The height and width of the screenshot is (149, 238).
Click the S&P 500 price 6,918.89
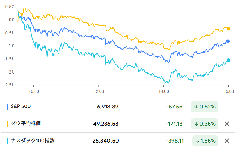[108, 107]
